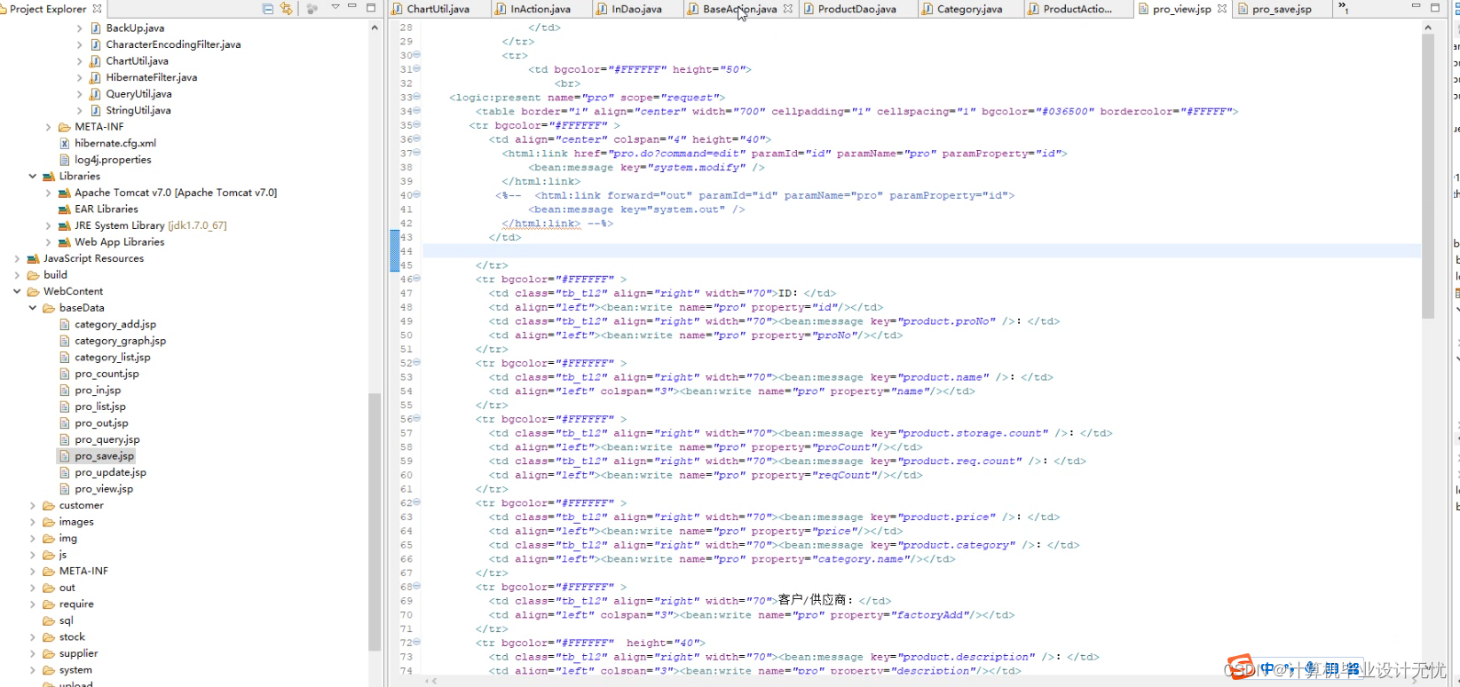Open the ProductDao.java editor tab
The height and width of the screenshot is (687, 1460).
(x=856, y=9)
